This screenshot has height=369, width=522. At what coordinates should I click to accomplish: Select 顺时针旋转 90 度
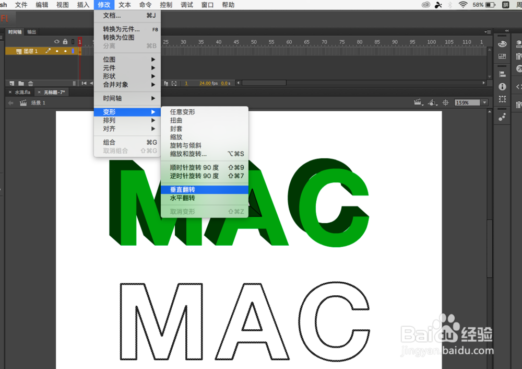(205, 167)
